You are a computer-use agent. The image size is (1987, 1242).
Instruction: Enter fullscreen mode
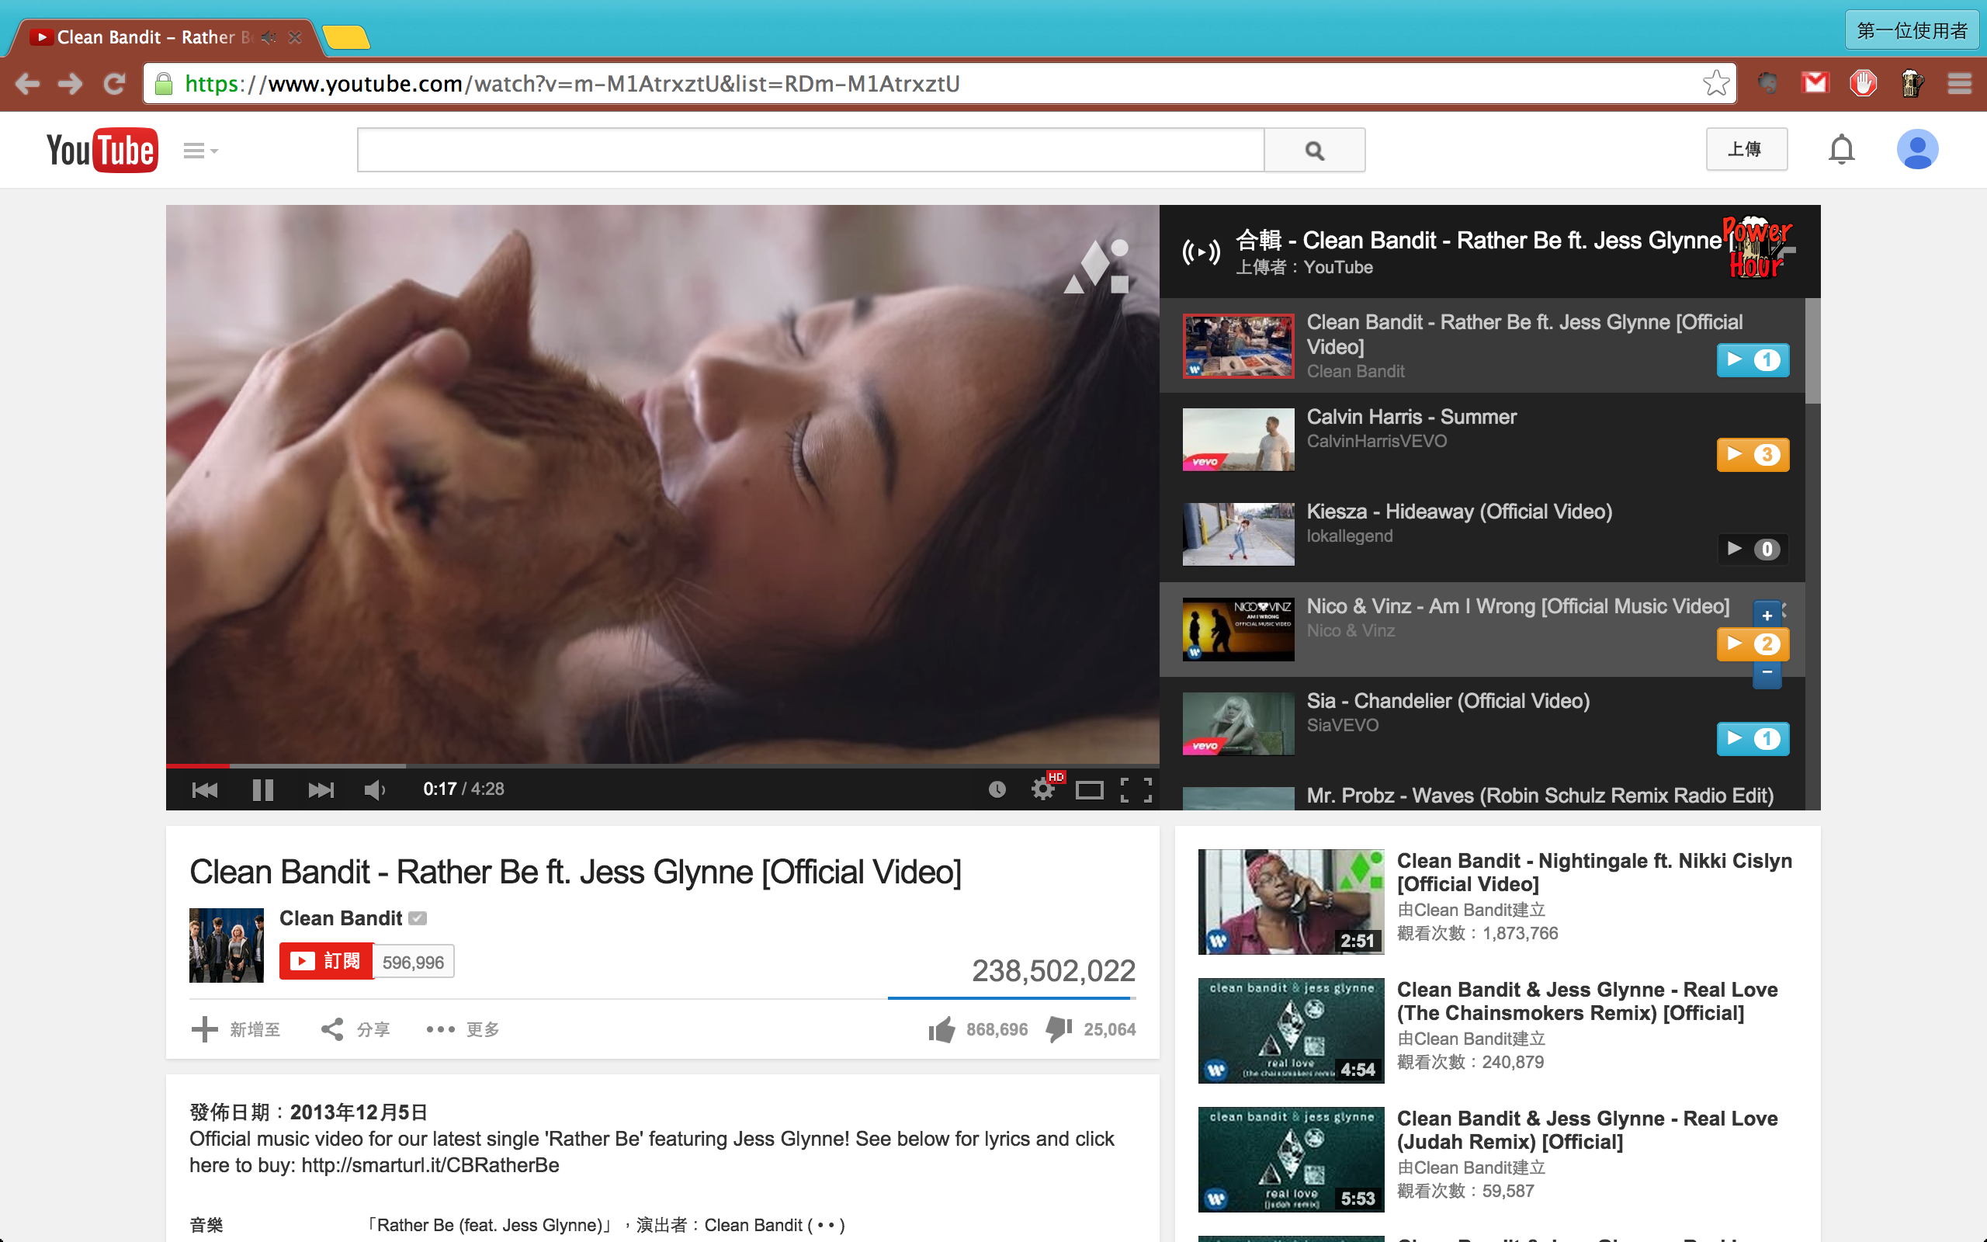(x=1136, y=789)
